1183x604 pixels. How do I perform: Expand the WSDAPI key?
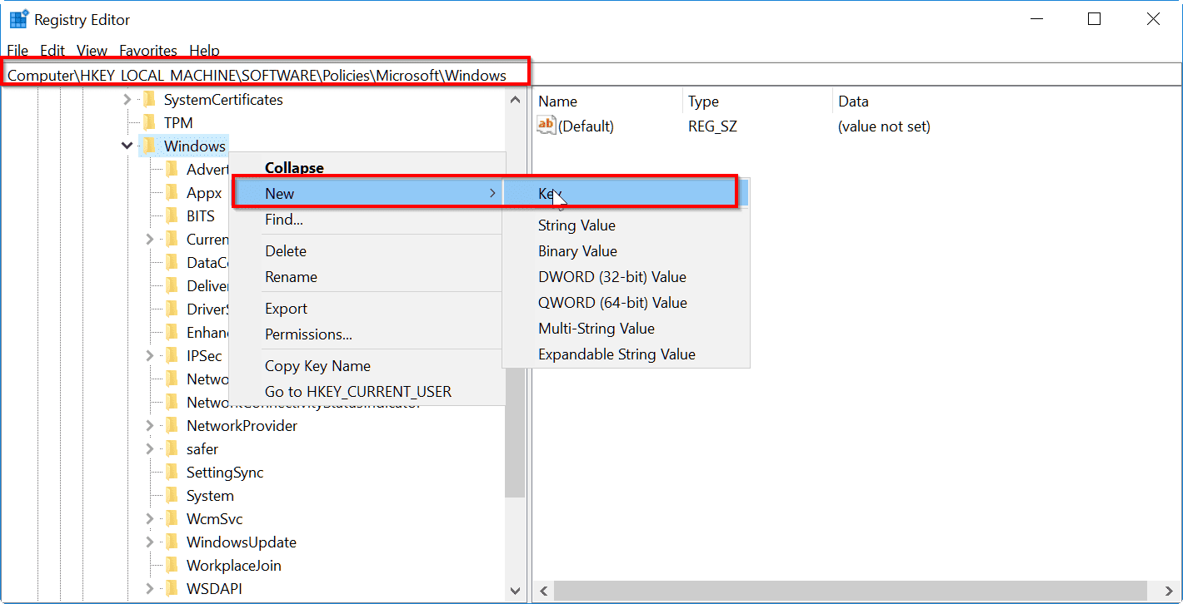[x=150, y=589]
